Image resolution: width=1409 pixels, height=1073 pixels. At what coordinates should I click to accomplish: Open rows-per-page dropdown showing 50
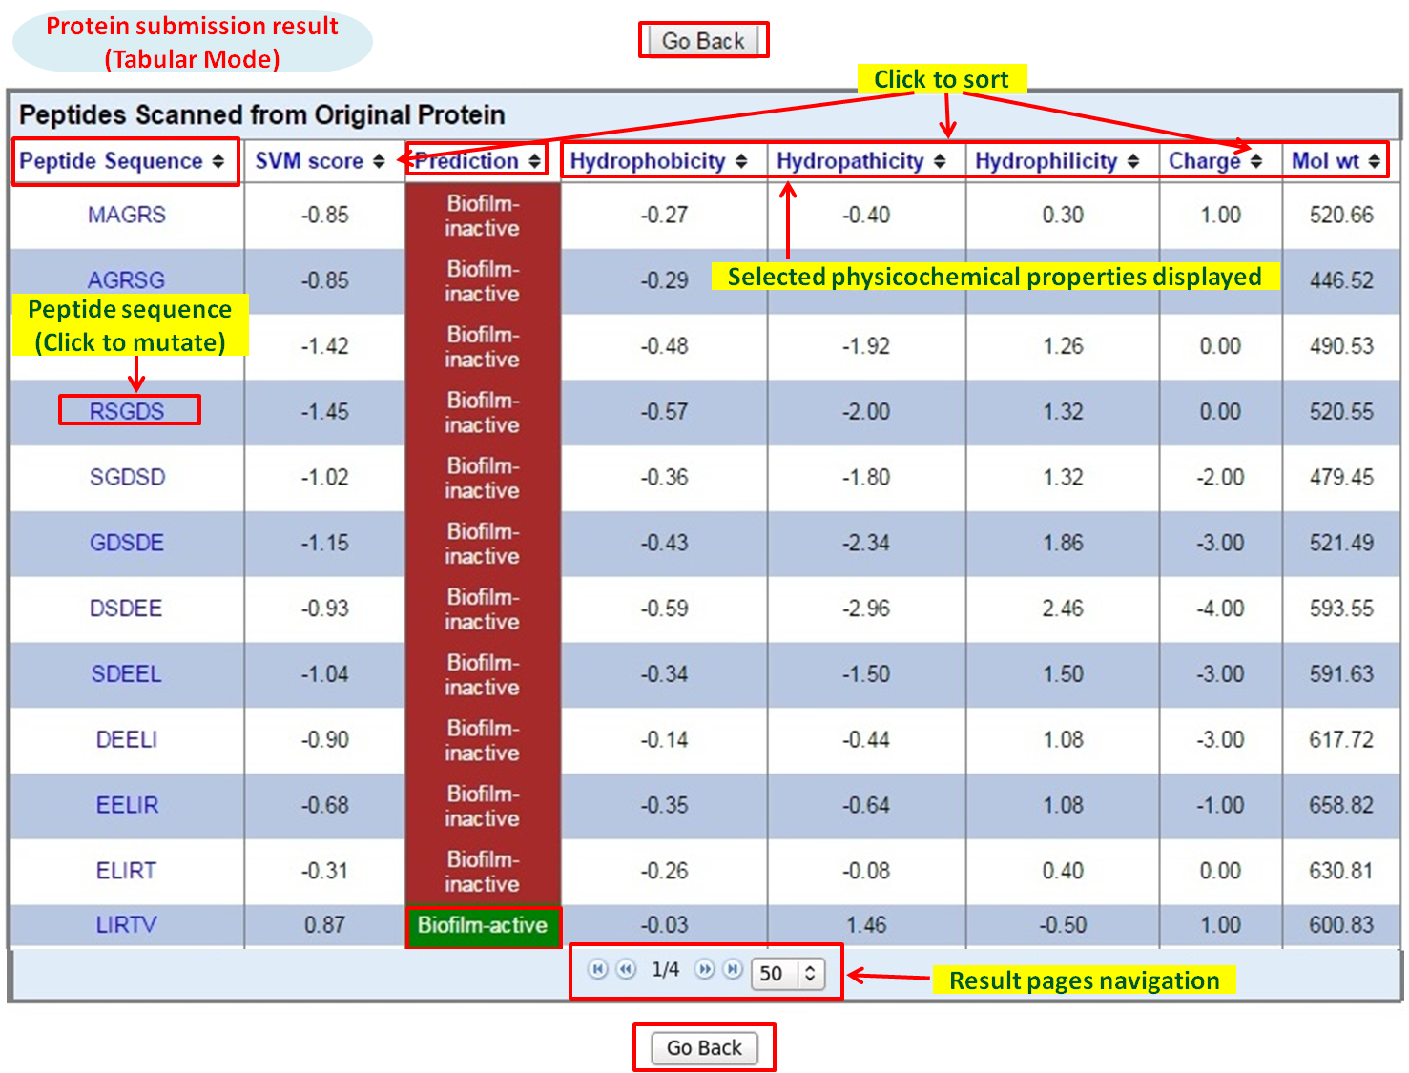tap(788, 973)
